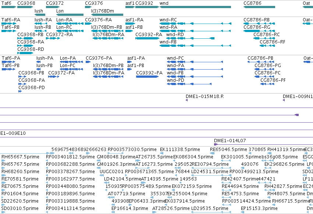Select the l(3)76BDm gene bar
313x214 pixels.
click(107, 15)
